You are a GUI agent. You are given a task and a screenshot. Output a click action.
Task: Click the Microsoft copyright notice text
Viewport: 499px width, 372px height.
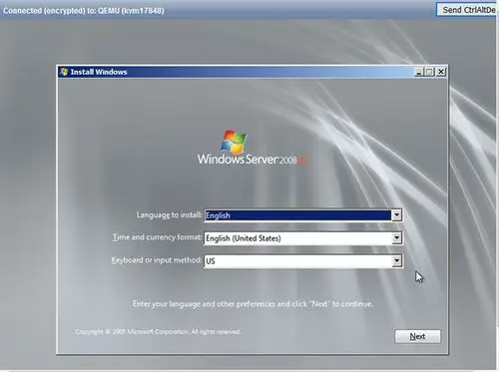click(x=158, y=332)
